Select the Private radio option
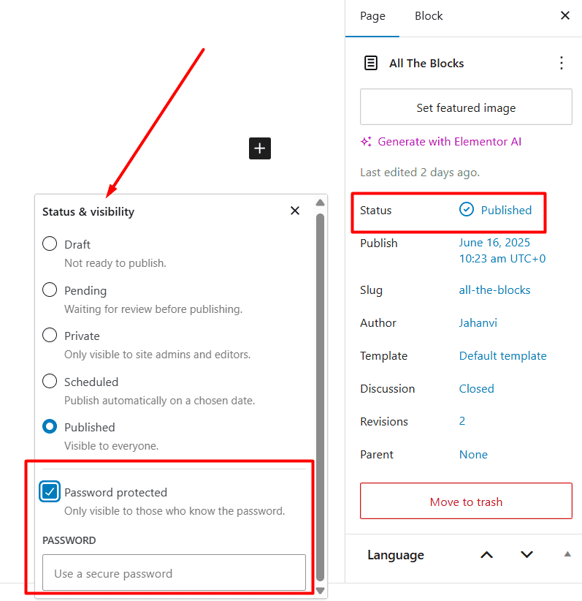The width and height of the screenshot is (582, 601). pos(50,335)
